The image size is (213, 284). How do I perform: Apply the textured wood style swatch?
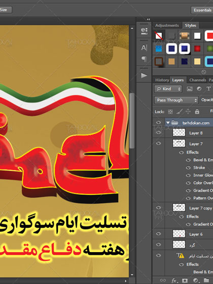click(x=185, y=35)
